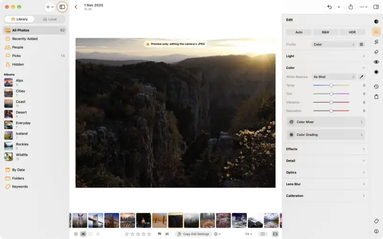Click the Color Mixer icon row
Viewport: 383px width, 239px height.
click(x=326, y=122)
